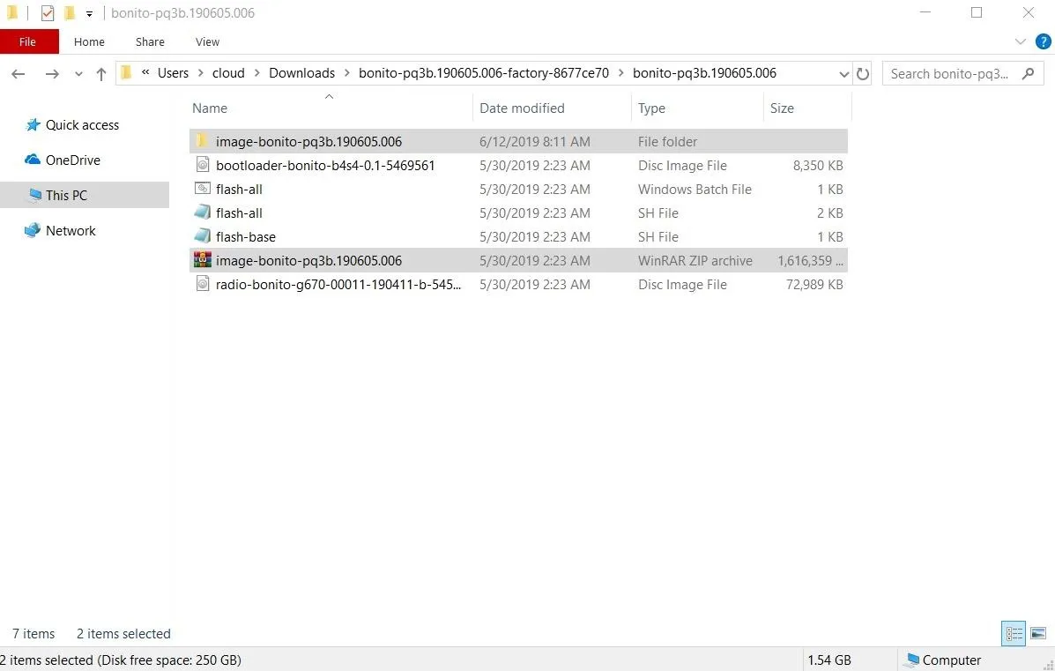This screenshot has height=671, width=1055.
Task: Click the flash-all SH file icon
Action: tap(203, 212)
